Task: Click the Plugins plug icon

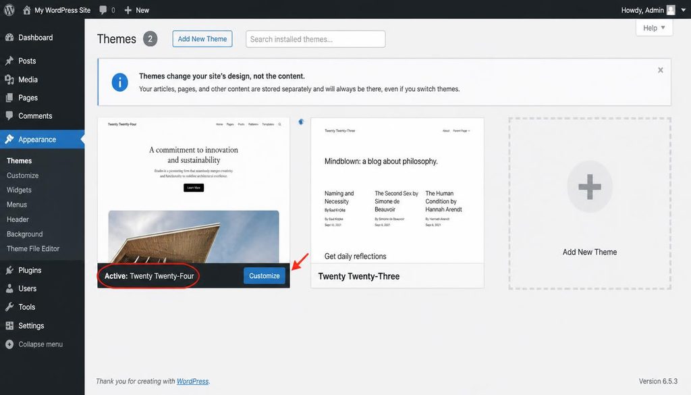Action: pos(9,270)
